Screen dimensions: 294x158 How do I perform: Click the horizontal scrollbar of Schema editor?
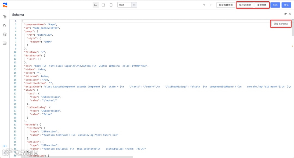(77, 157)
